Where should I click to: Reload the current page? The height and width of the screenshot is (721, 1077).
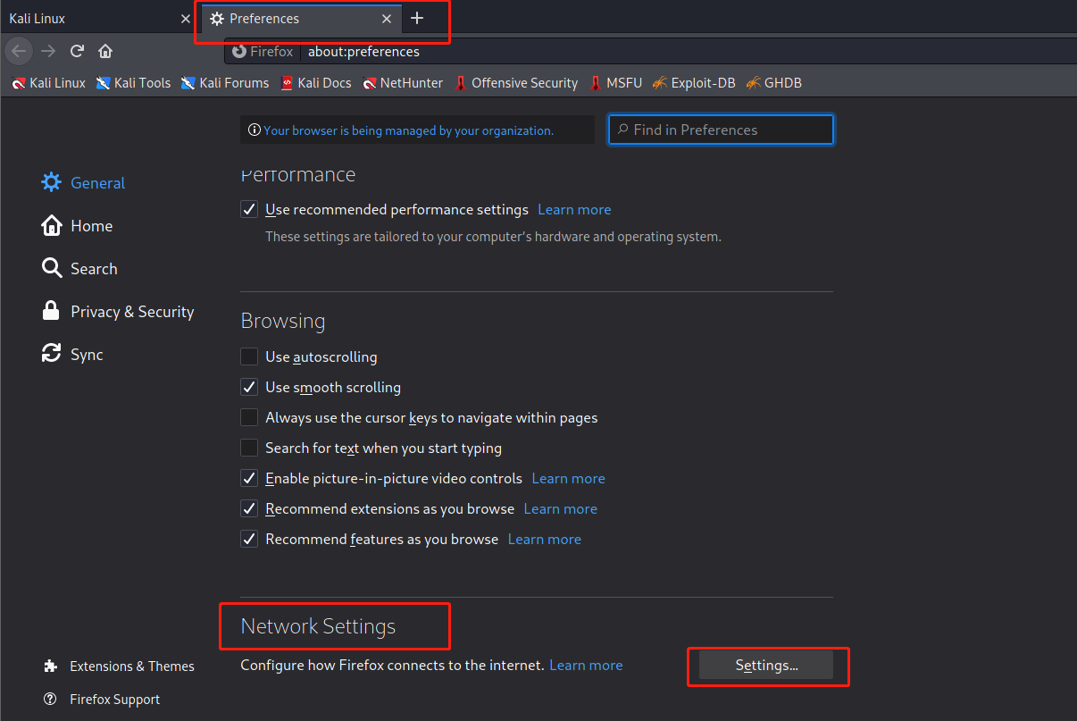pyautogui.click(x=78, y=51)
